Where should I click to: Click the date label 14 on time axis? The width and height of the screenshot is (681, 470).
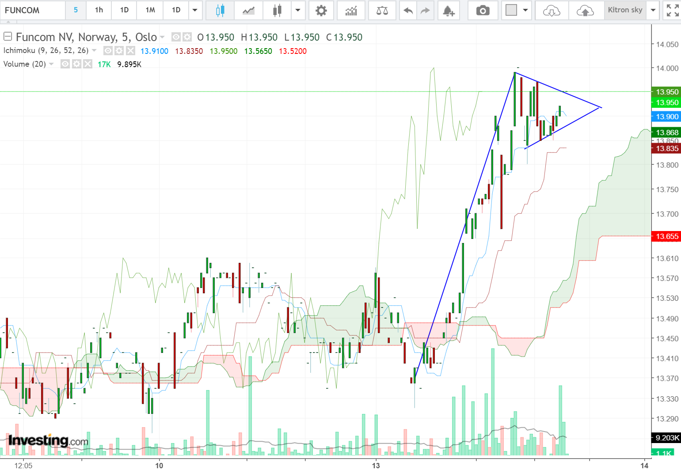[x=645, y=465]
